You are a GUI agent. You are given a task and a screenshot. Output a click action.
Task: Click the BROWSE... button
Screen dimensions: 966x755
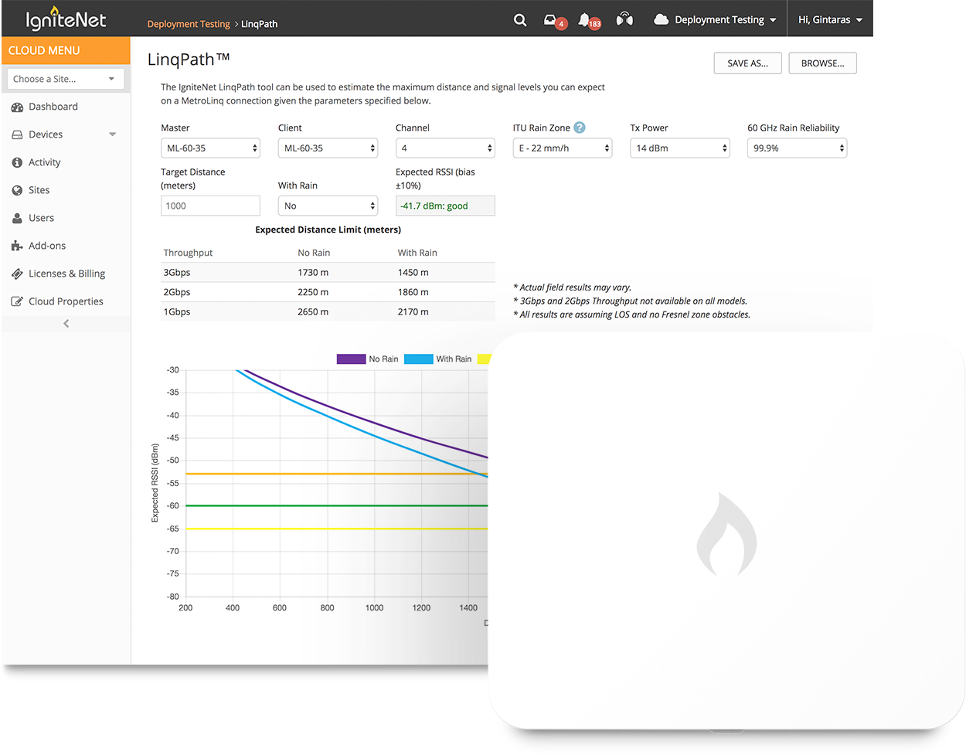pos(823,63)
